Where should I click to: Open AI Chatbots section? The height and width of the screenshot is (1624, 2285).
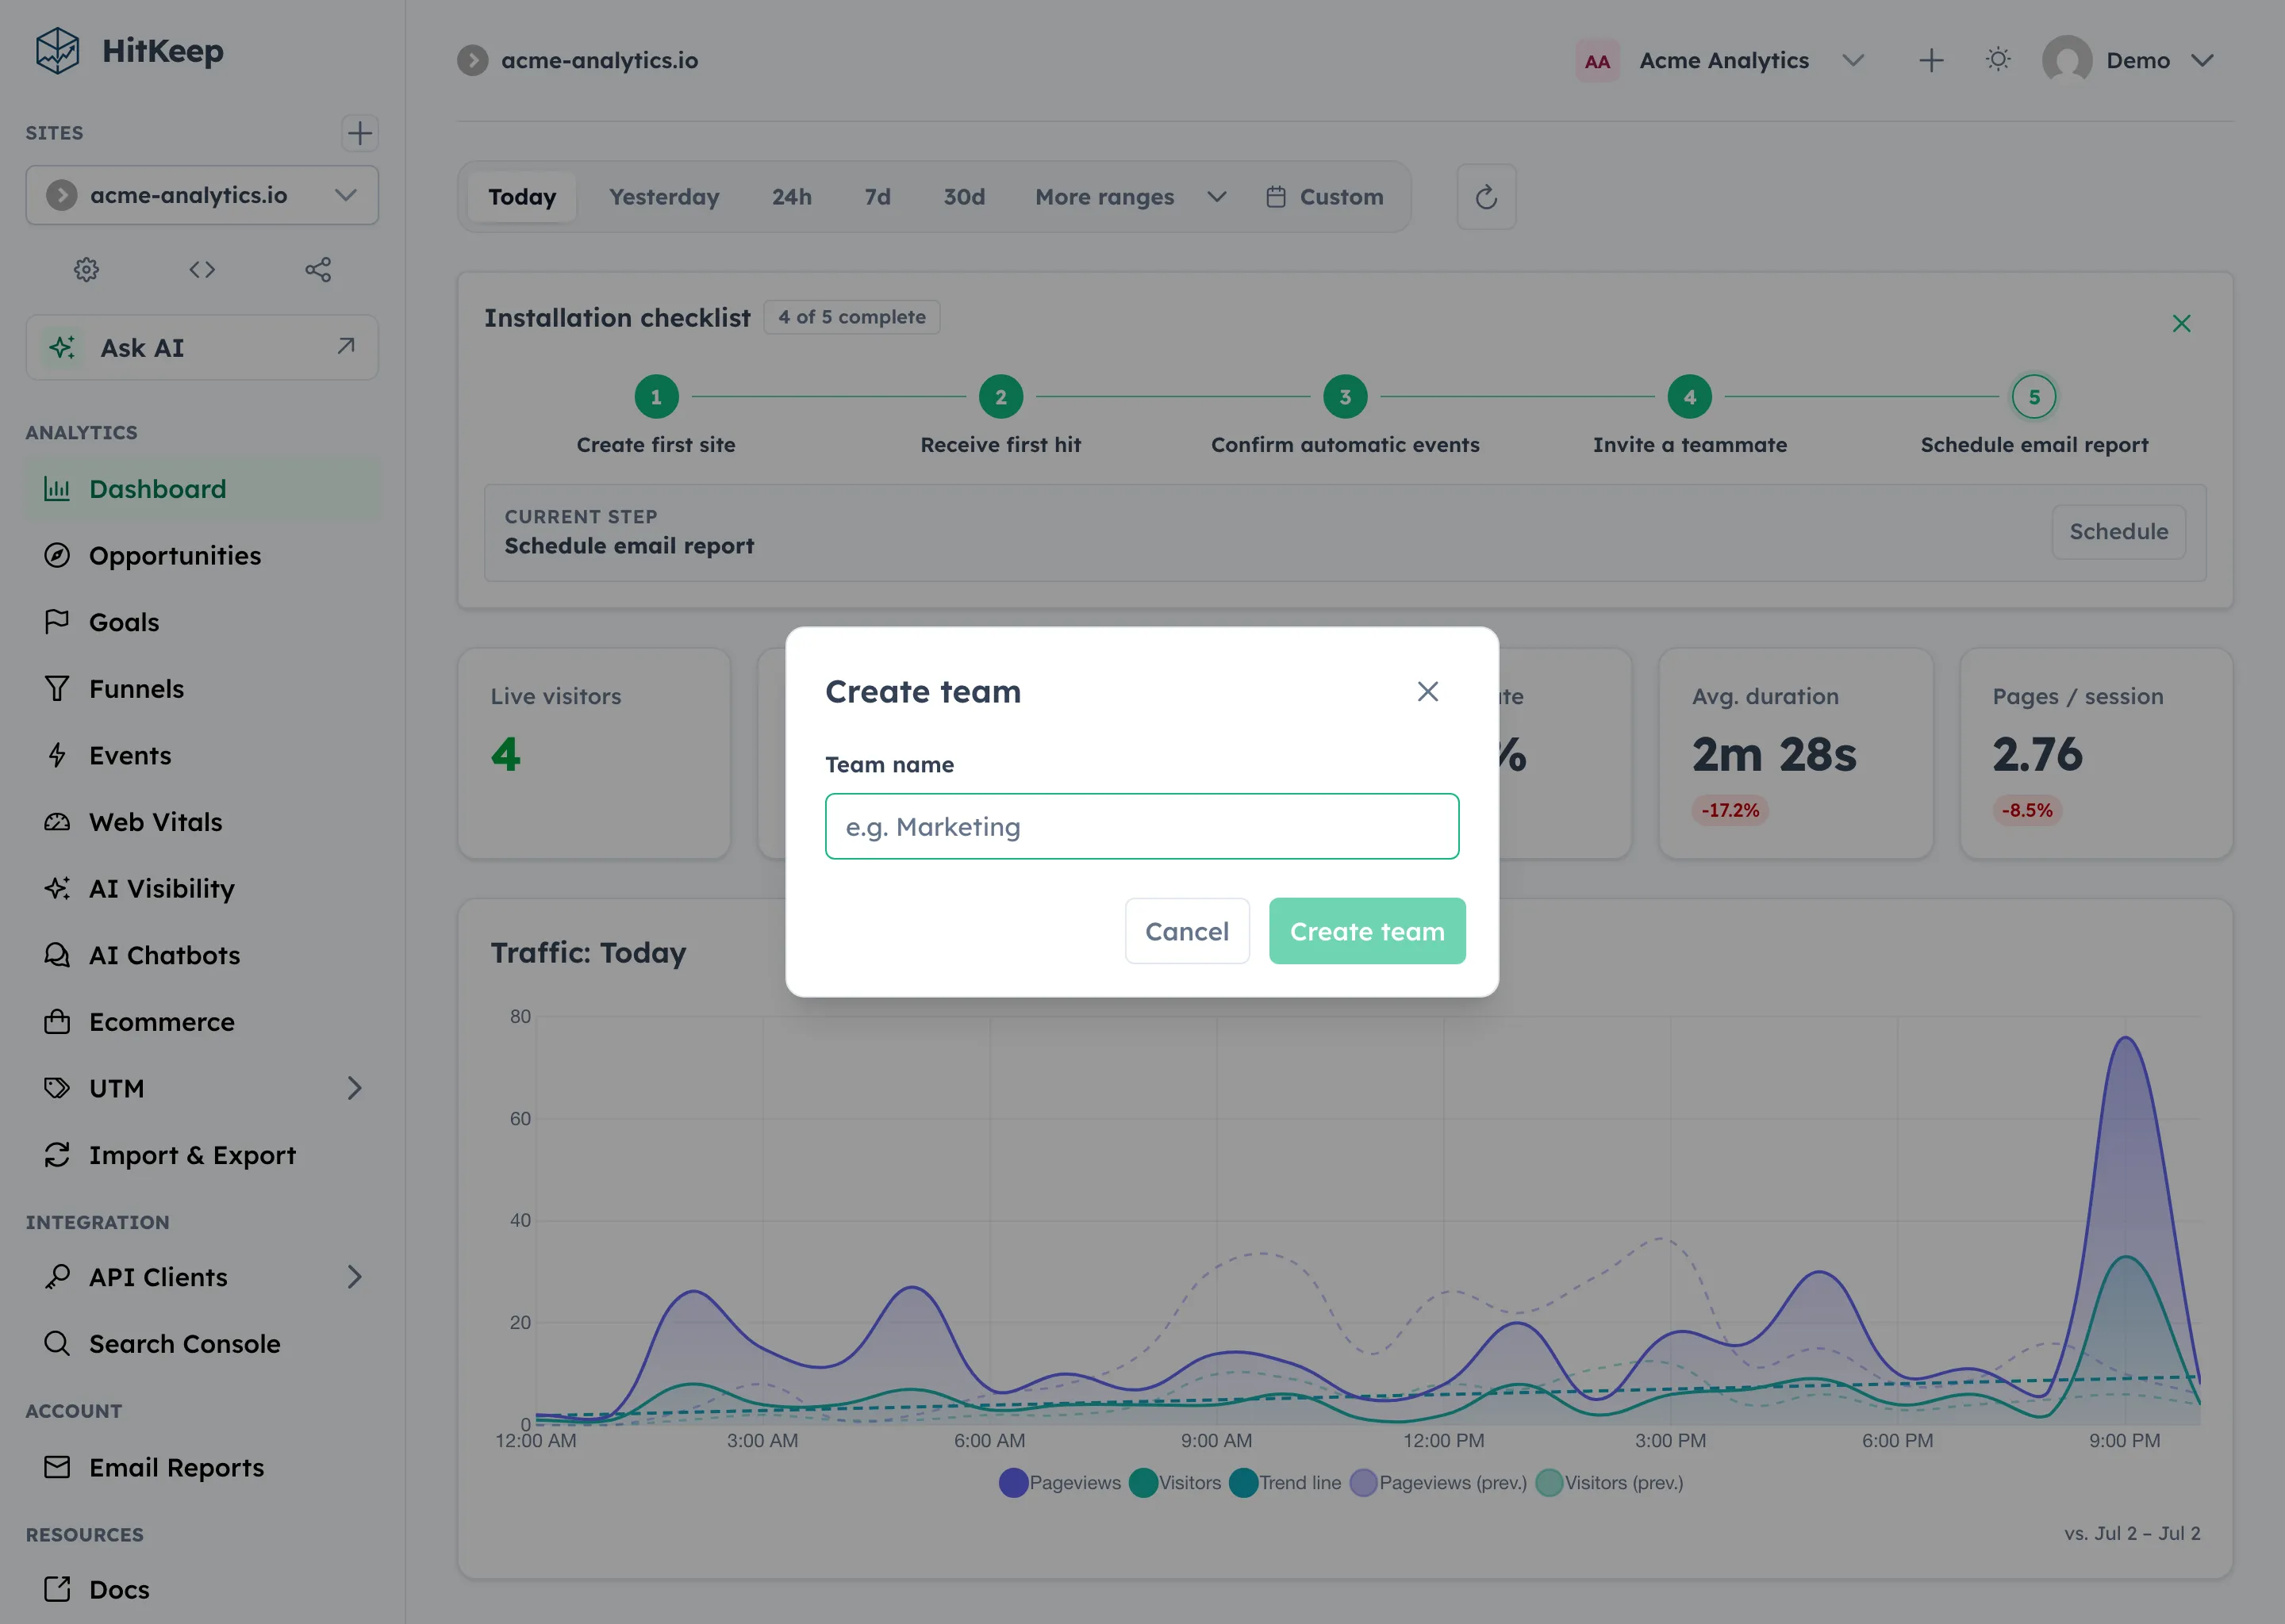click(202, 955)
